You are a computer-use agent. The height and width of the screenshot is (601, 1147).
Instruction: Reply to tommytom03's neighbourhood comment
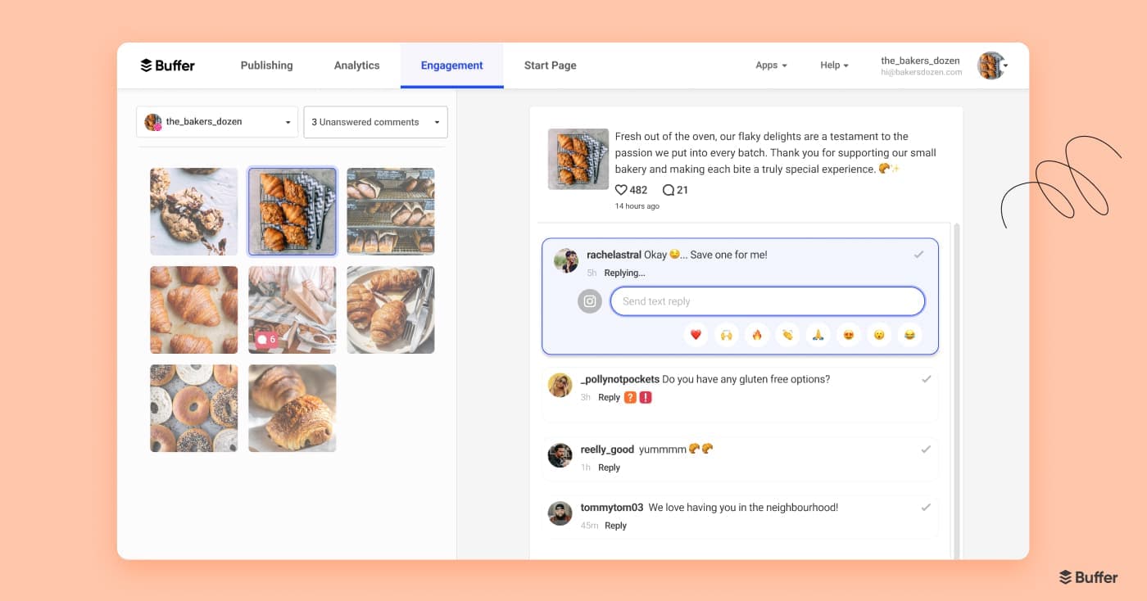pyautogui.click(x=615, y=525)
